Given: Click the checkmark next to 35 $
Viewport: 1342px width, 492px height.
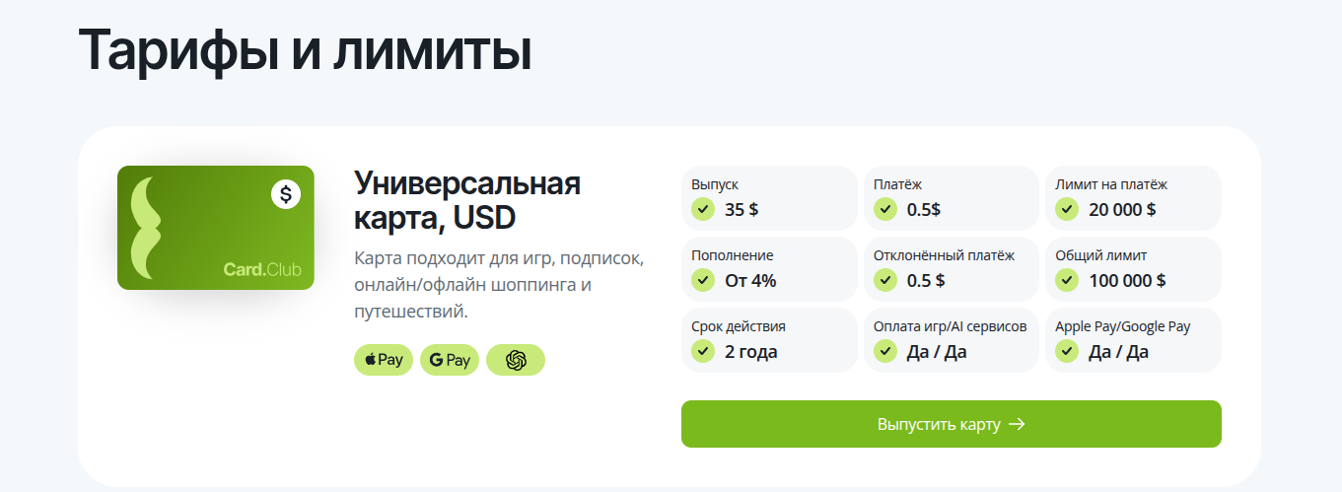Looking at the screenshot, I should 703,209.
